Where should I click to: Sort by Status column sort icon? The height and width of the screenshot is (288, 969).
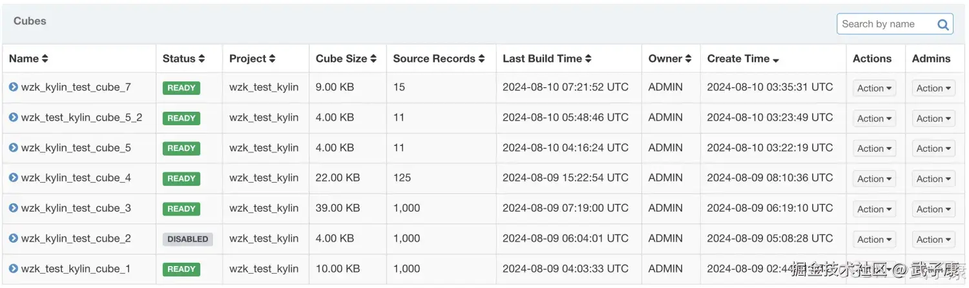(x=202, y=59)
